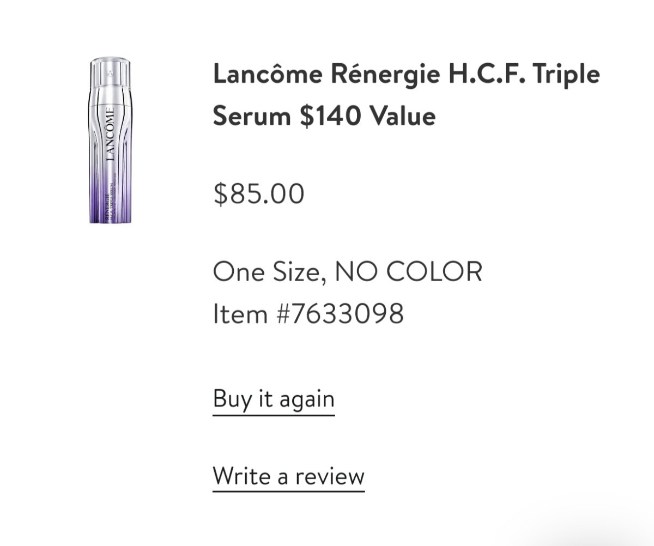Click the word "Lancôme" in the title
654x546 pixels.
268,74
